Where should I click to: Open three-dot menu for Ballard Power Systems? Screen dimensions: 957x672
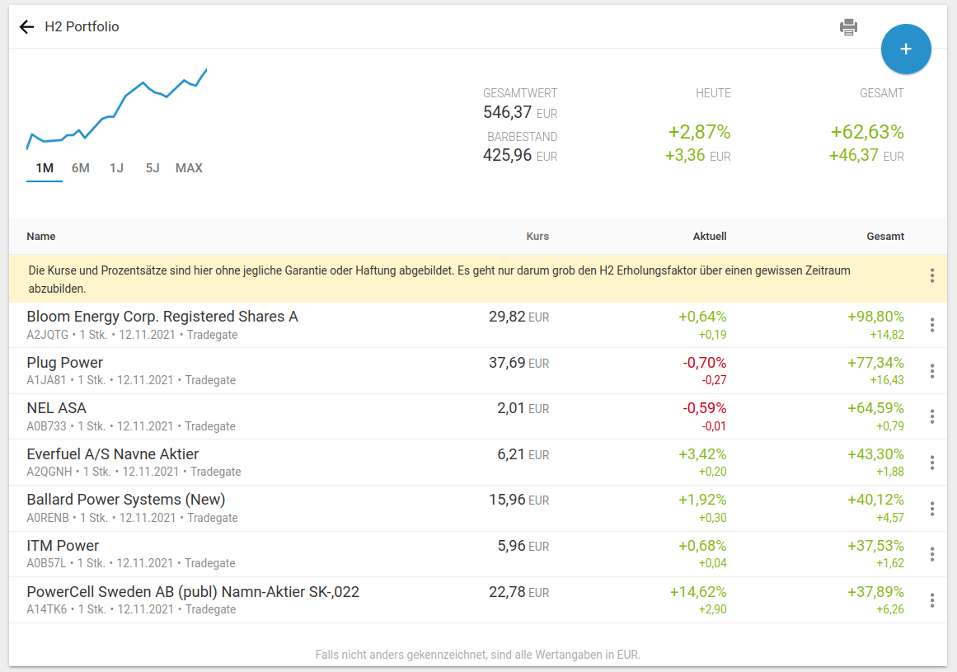click(x=932, y=509)
